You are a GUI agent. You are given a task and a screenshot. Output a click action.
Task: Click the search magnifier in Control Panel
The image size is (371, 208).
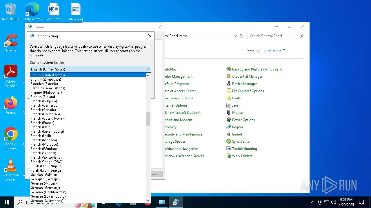pyautogui.click(x=302, y=36)
